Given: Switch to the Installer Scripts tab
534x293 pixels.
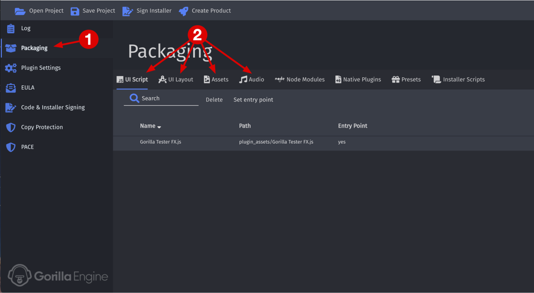Looking at the screenshot, I should coord(458,80).
